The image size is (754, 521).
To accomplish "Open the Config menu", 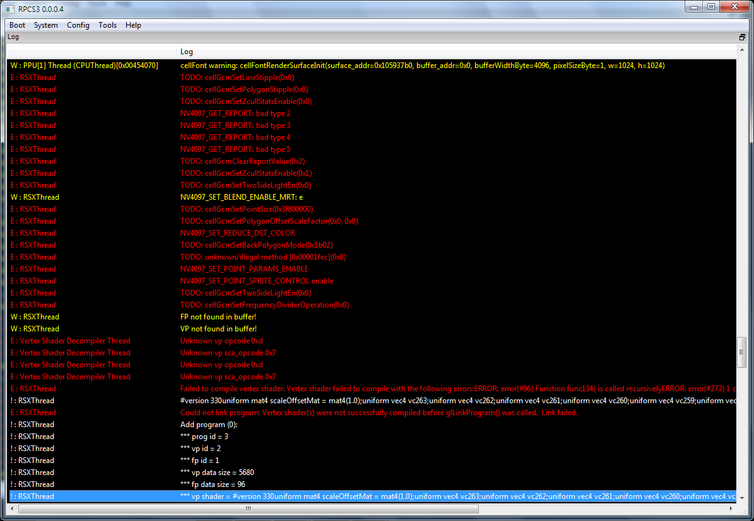I will 78,25.
